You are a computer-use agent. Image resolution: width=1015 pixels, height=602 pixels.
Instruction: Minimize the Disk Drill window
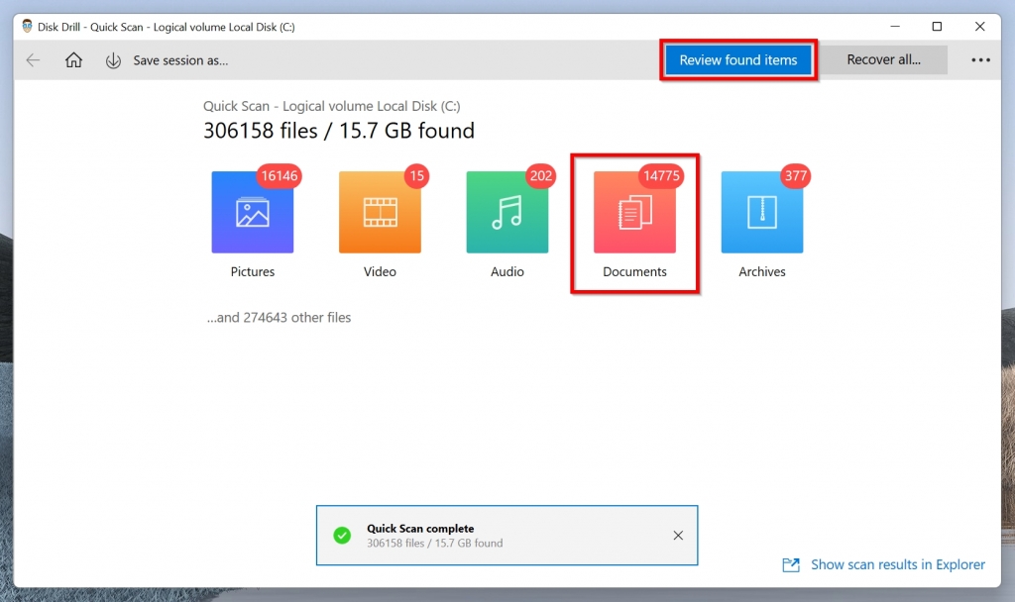click(x=895, y=27)
